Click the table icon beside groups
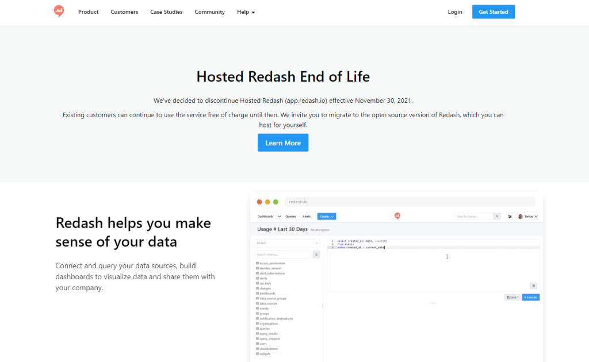This screenshot has height=362, width=589. [x=257, y=313]
